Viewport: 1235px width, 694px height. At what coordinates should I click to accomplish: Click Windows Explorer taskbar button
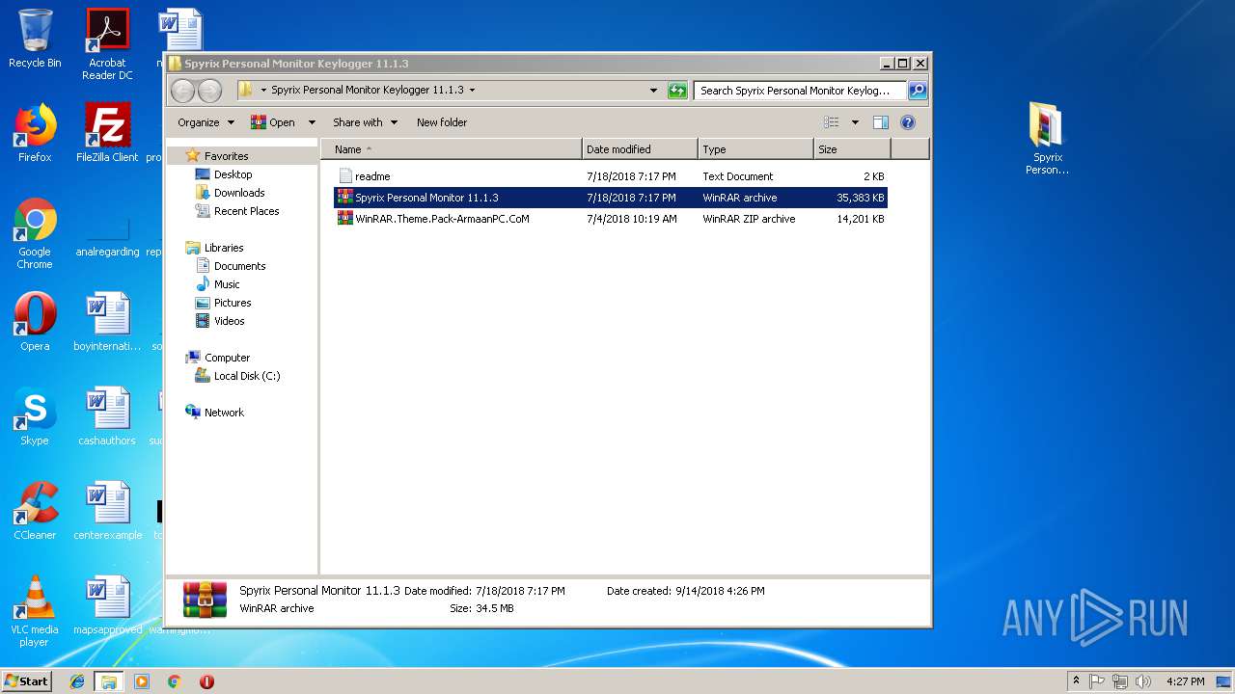coord(109,681)
